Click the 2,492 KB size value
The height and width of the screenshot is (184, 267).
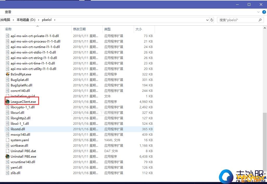[x=146, y=107]
